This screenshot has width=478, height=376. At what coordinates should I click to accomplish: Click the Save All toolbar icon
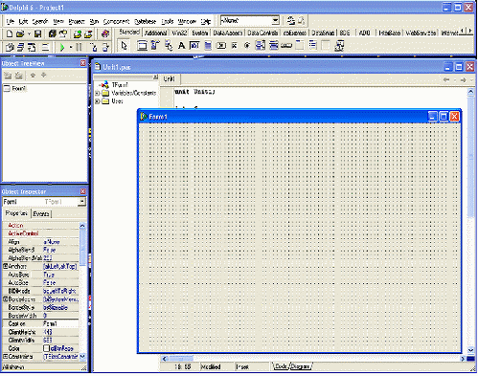tap(53, 33)
